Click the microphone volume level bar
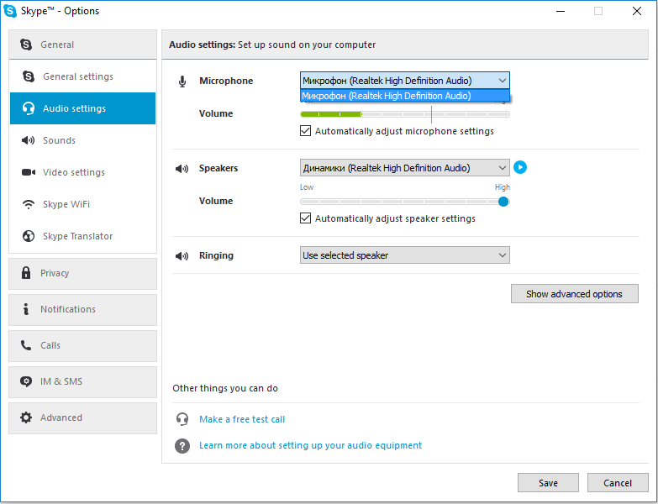Viewport: 658px width, 504px height. [x=405, y=114]
